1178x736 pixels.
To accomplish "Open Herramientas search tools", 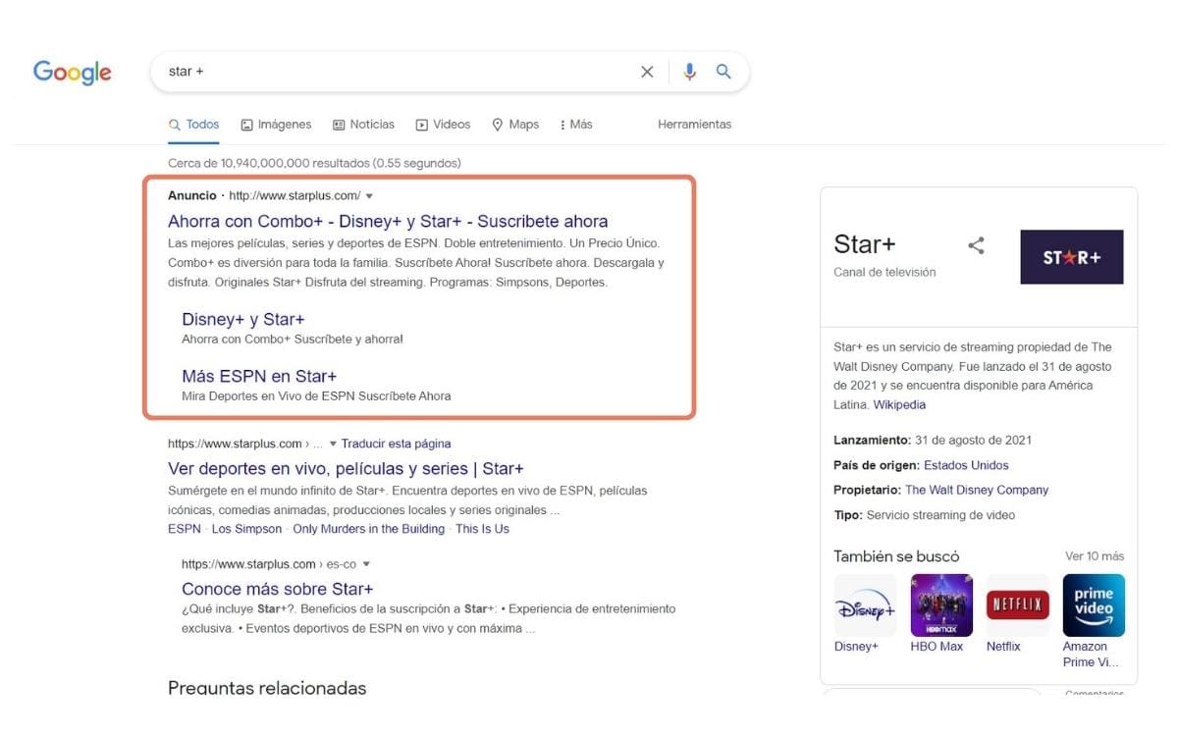I will (694, 124).
